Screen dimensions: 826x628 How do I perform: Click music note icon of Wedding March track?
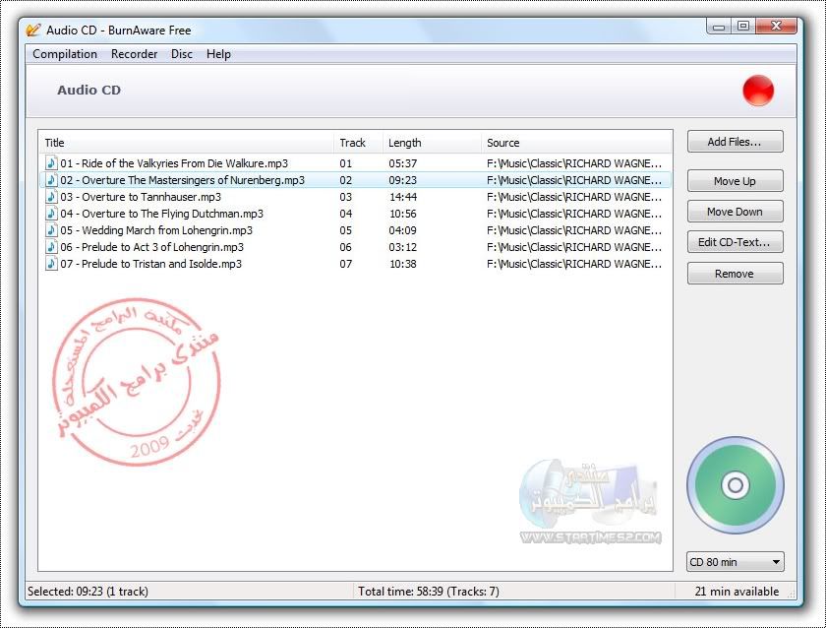[51, 230]
